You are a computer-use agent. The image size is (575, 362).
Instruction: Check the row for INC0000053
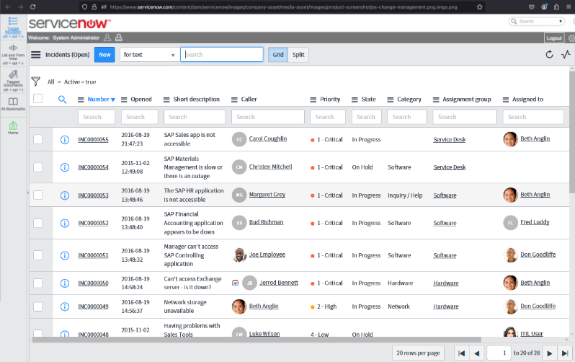pos(37,195)
